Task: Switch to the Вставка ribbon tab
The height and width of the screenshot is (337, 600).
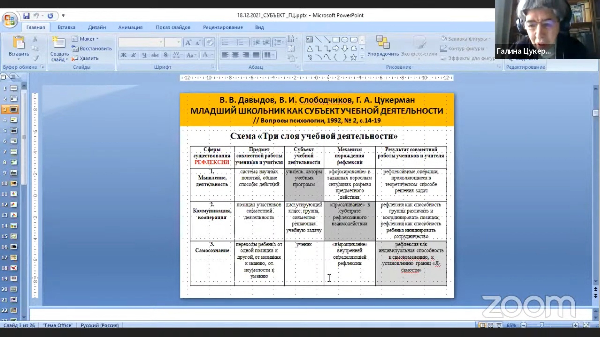Action: (x=66, y=27)
